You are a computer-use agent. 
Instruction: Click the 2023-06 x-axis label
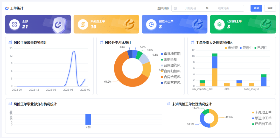[x=68, y=90]
